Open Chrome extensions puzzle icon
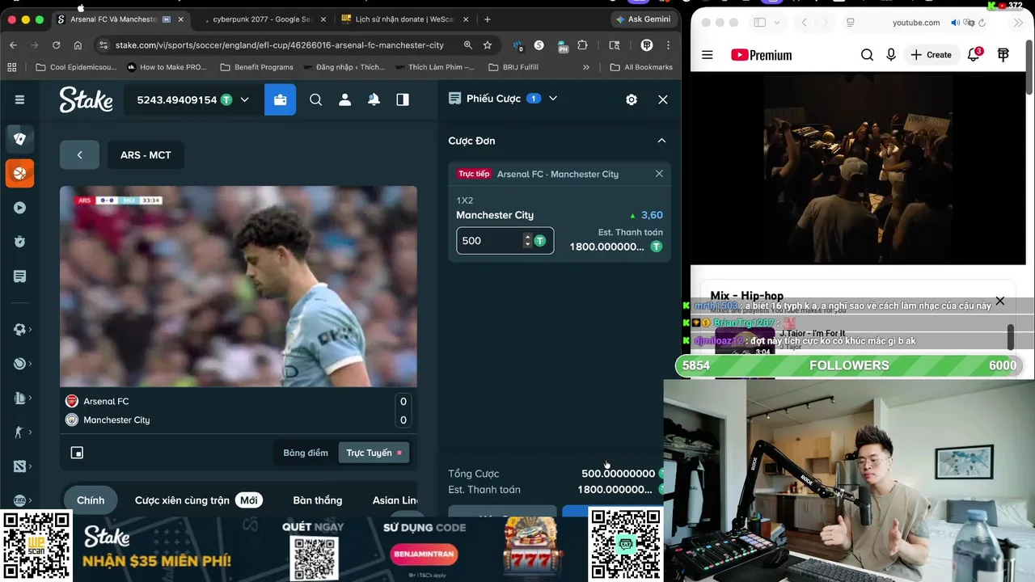Viewport: 1035px width, 582px height. [582, 45]
